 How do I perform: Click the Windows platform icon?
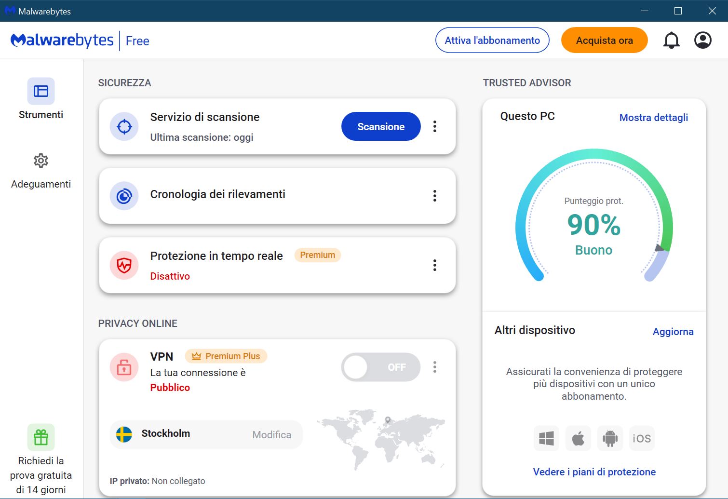pyautogui.click(x=546, y=438)
